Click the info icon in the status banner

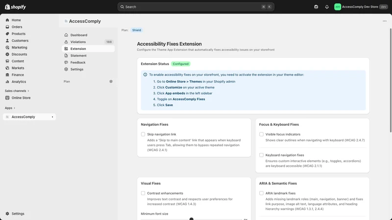coord(145,75)
